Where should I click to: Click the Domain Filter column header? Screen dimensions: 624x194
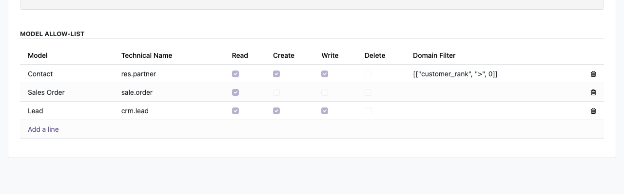click(x=434, y=55)
